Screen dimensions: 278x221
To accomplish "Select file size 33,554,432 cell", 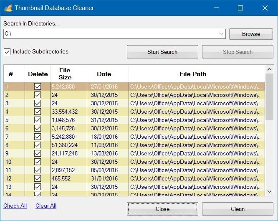I will click(x=68, y=112).
